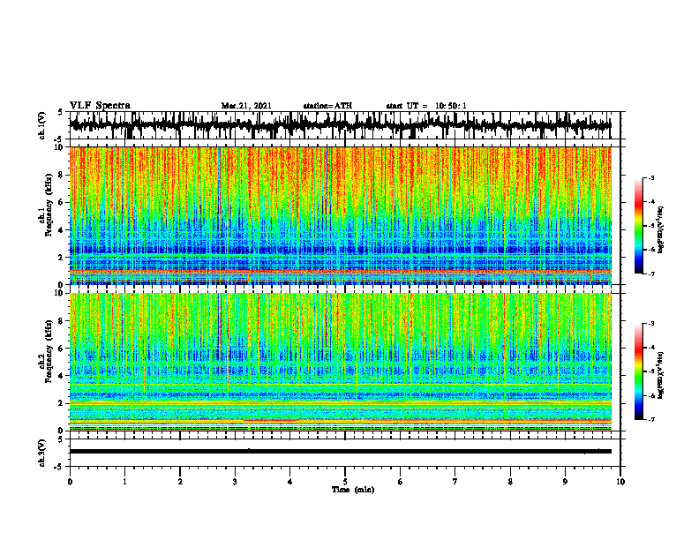Click the "ch.3(V)" waveform axis label
The height and width of the screenshot is (540, 699).
(42, 454)
